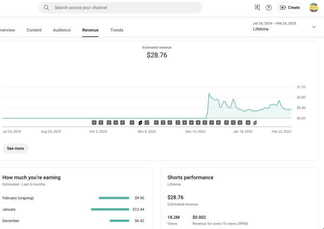Screen dimensions: 324x229
Task: Click the January earnings bar
Action: tap(110, 209)
